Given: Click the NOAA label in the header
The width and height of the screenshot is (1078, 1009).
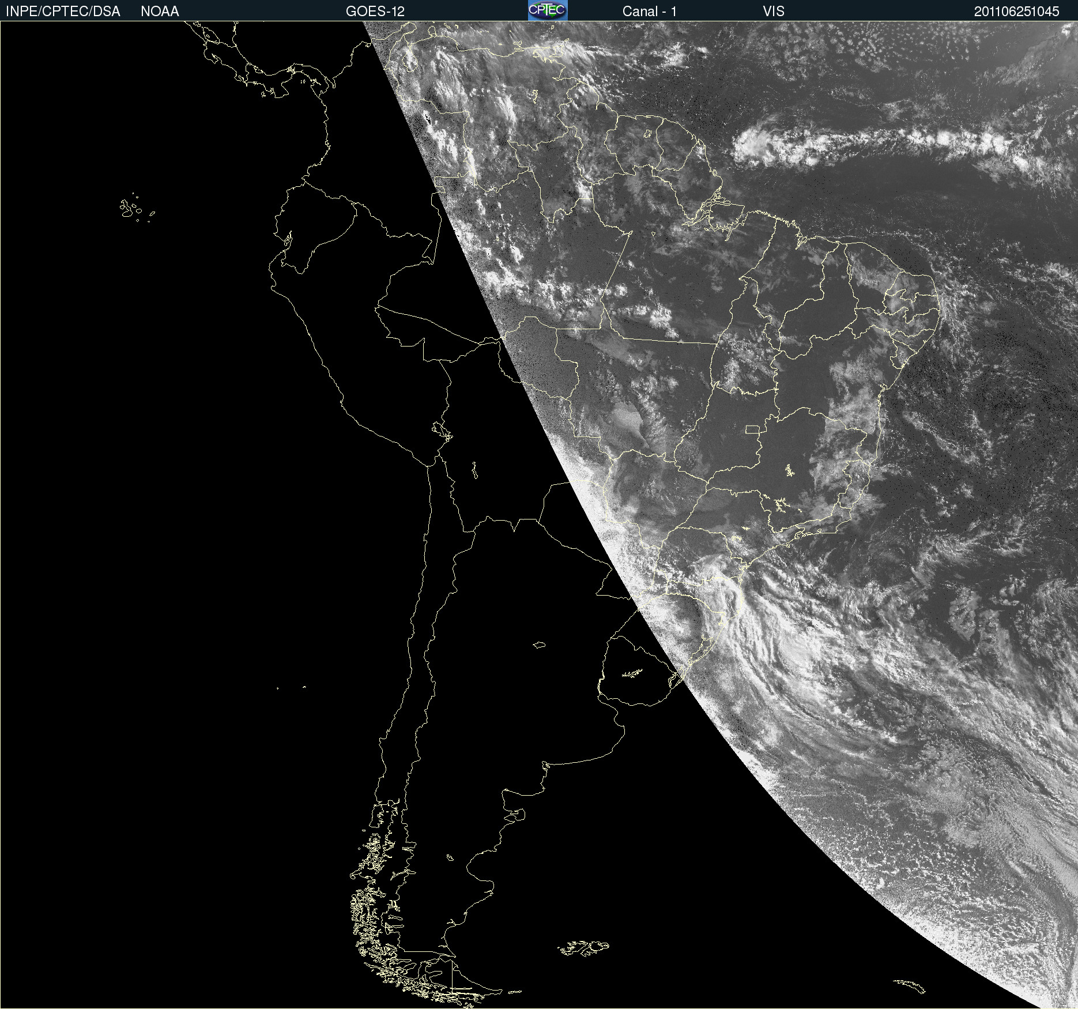Looking at the screenshot, I should click(x=160, y=12).
